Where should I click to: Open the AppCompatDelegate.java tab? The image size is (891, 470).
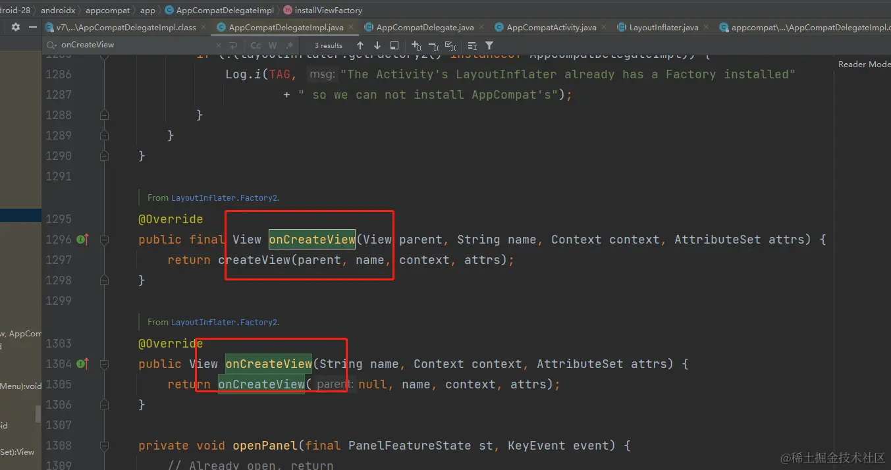(x=425, y=28)
